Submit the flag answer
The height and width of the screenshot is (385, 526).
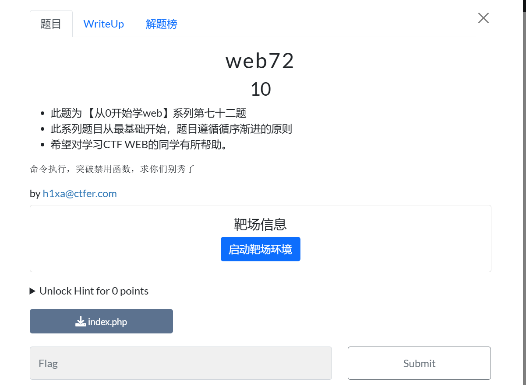pyautogui.click(x=419, y=363)
